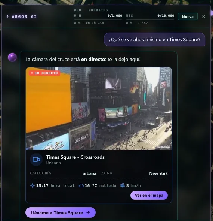Click the New York zone value
This screenshot has width=213, height=221.
pyautogui.click(x=158, y=173)
